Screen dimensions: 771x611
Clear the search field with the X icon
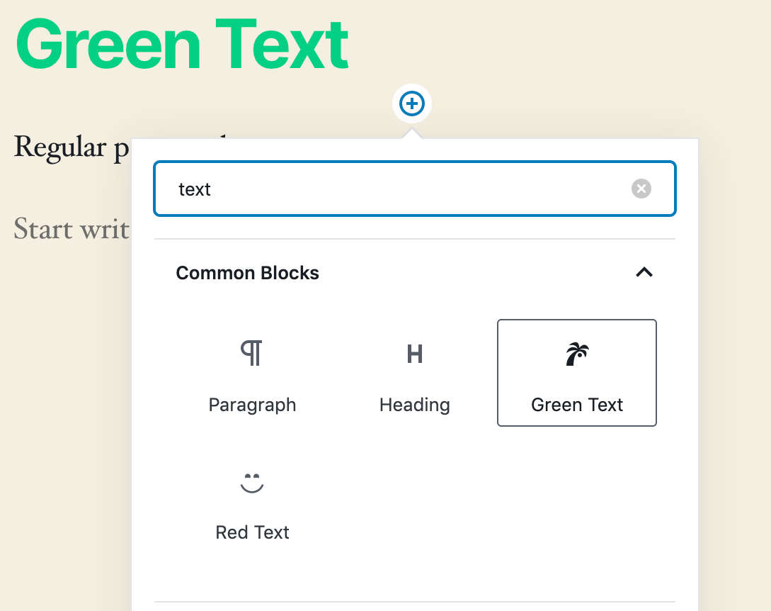click(641, 188)
